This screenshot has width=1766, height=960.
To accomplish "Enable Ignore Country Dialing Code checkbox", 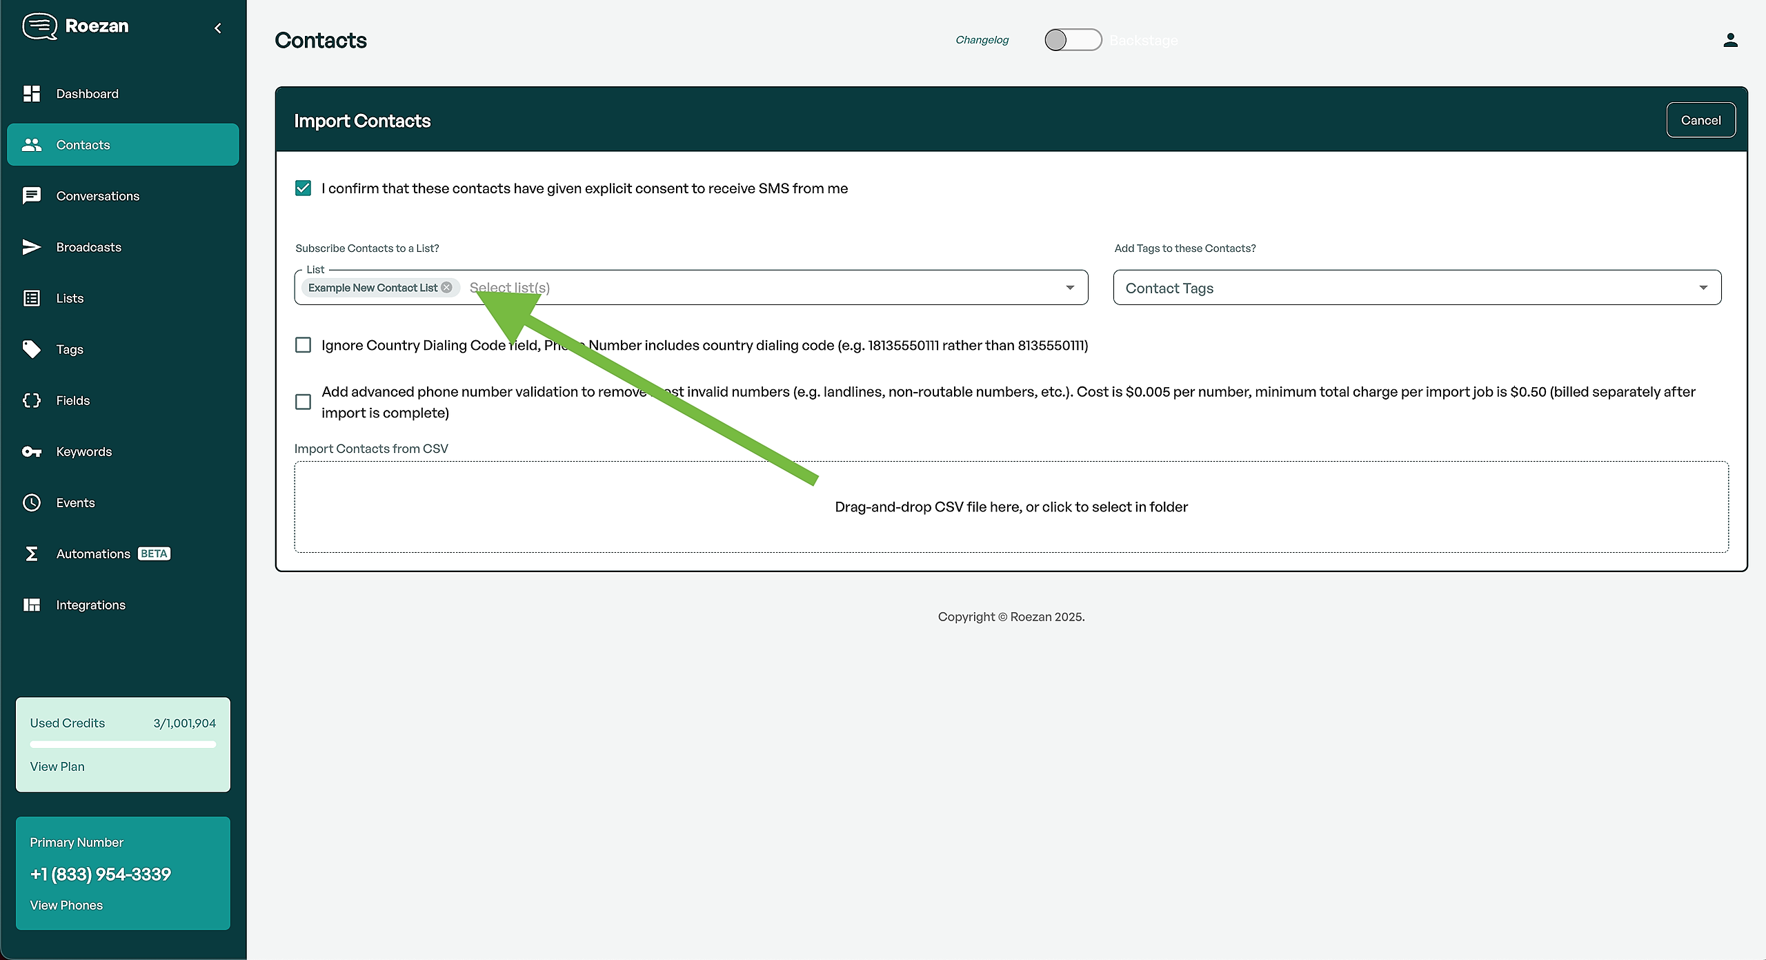I will [304, 345].
